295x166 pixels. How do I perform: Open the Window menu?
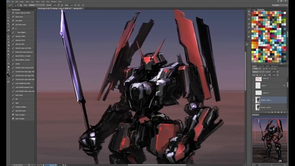[x=54, y=1]
